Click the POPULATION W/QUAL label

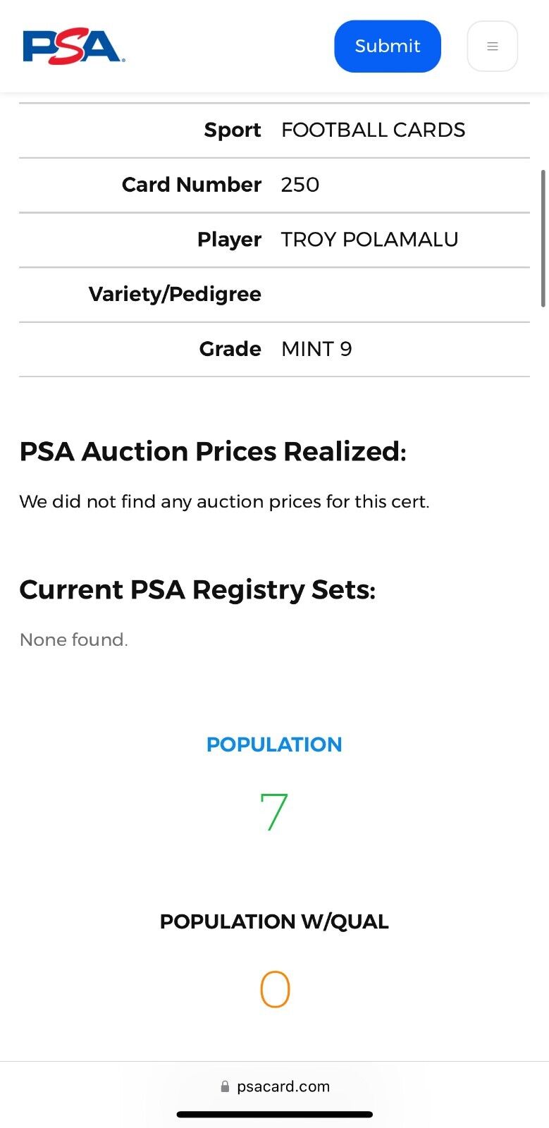coord(274,921)
